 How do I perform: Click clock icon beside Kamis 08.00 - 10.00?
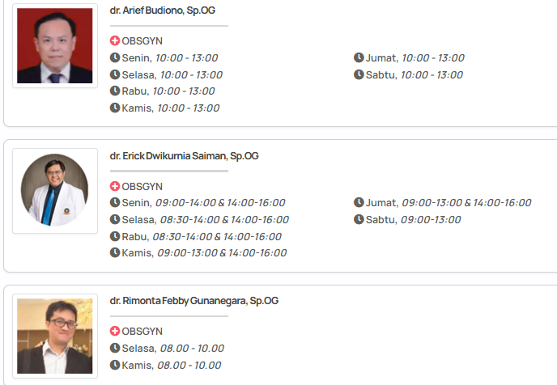click(115, 366)
